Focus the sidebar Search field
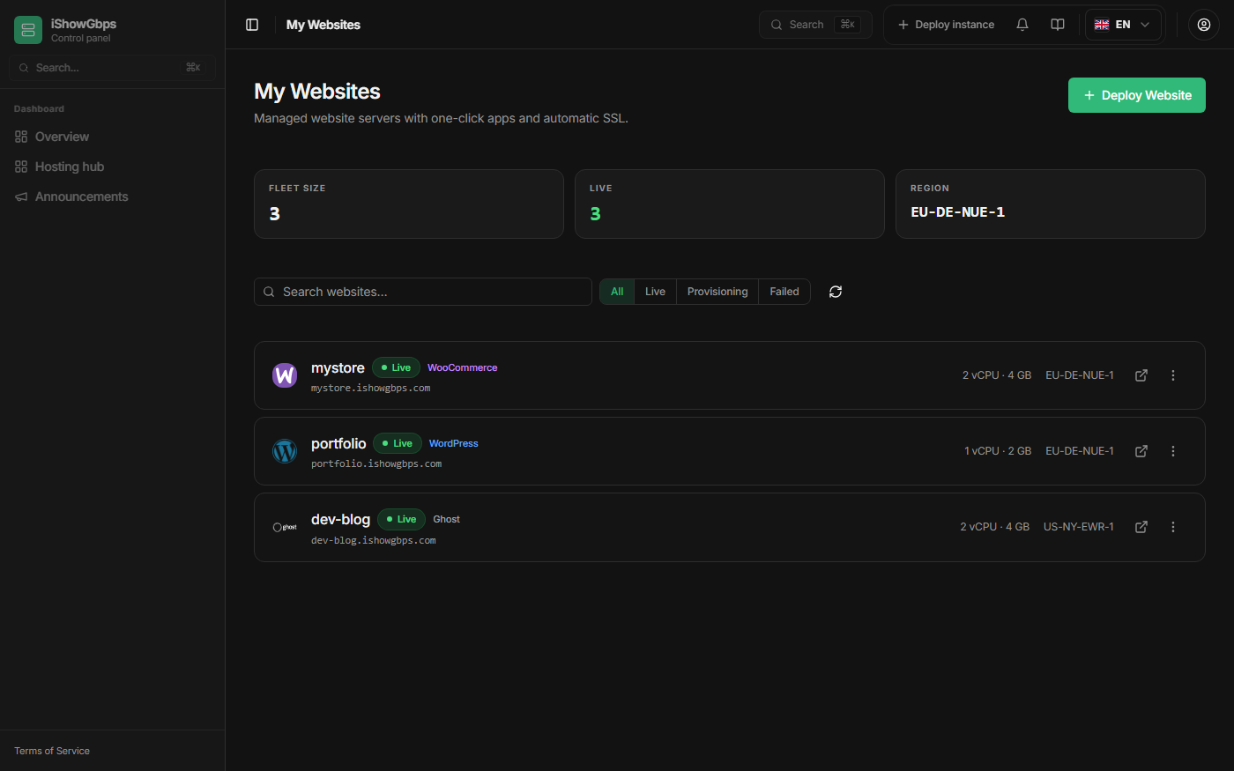 (112, 68)
